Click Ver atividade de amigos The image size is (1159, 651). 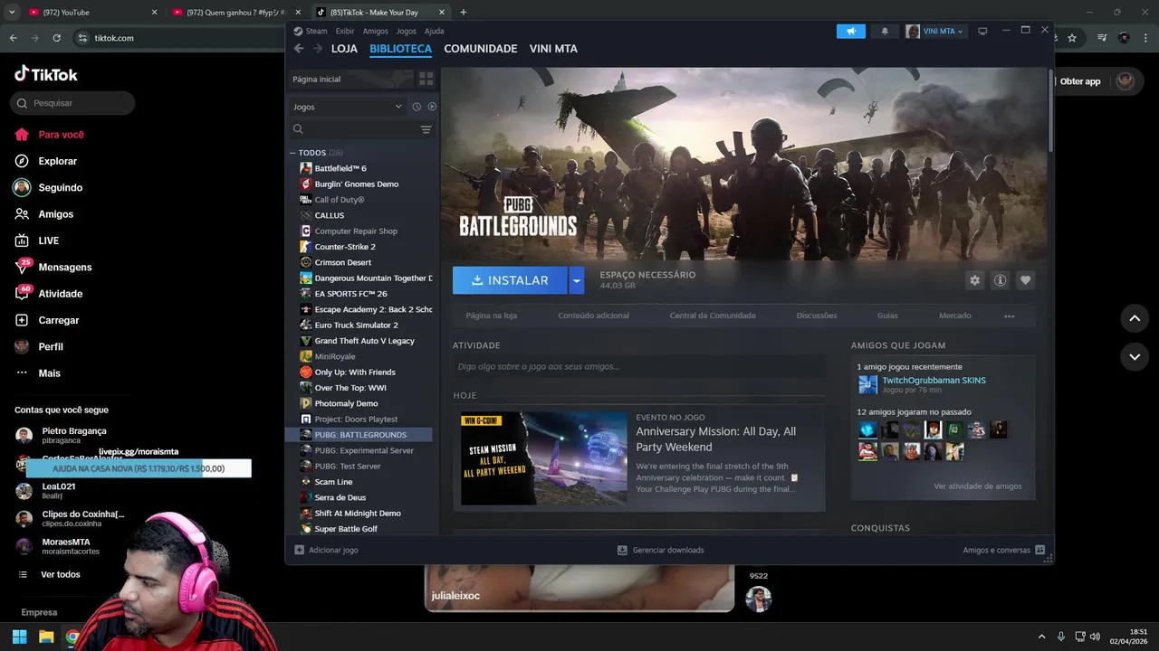click(x=978, y=486)
